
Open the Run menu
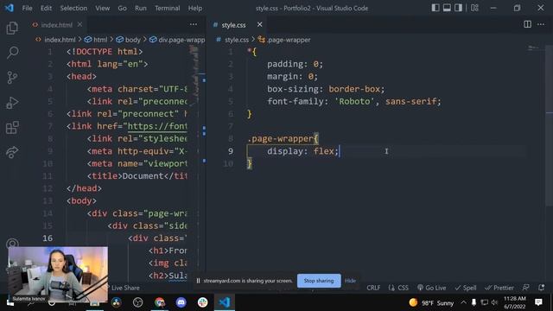[140, 8]
